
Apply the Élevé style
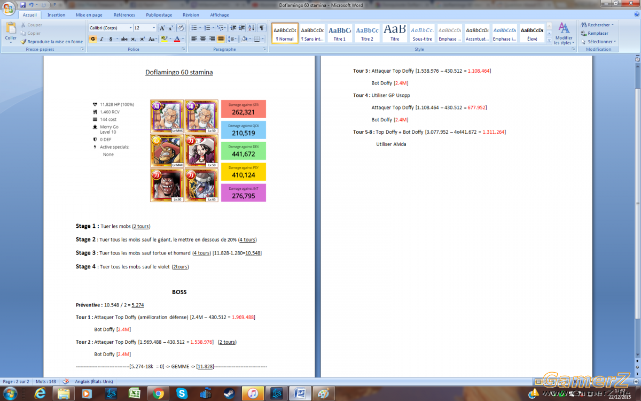pyautogui.click(x=532, y=33)
